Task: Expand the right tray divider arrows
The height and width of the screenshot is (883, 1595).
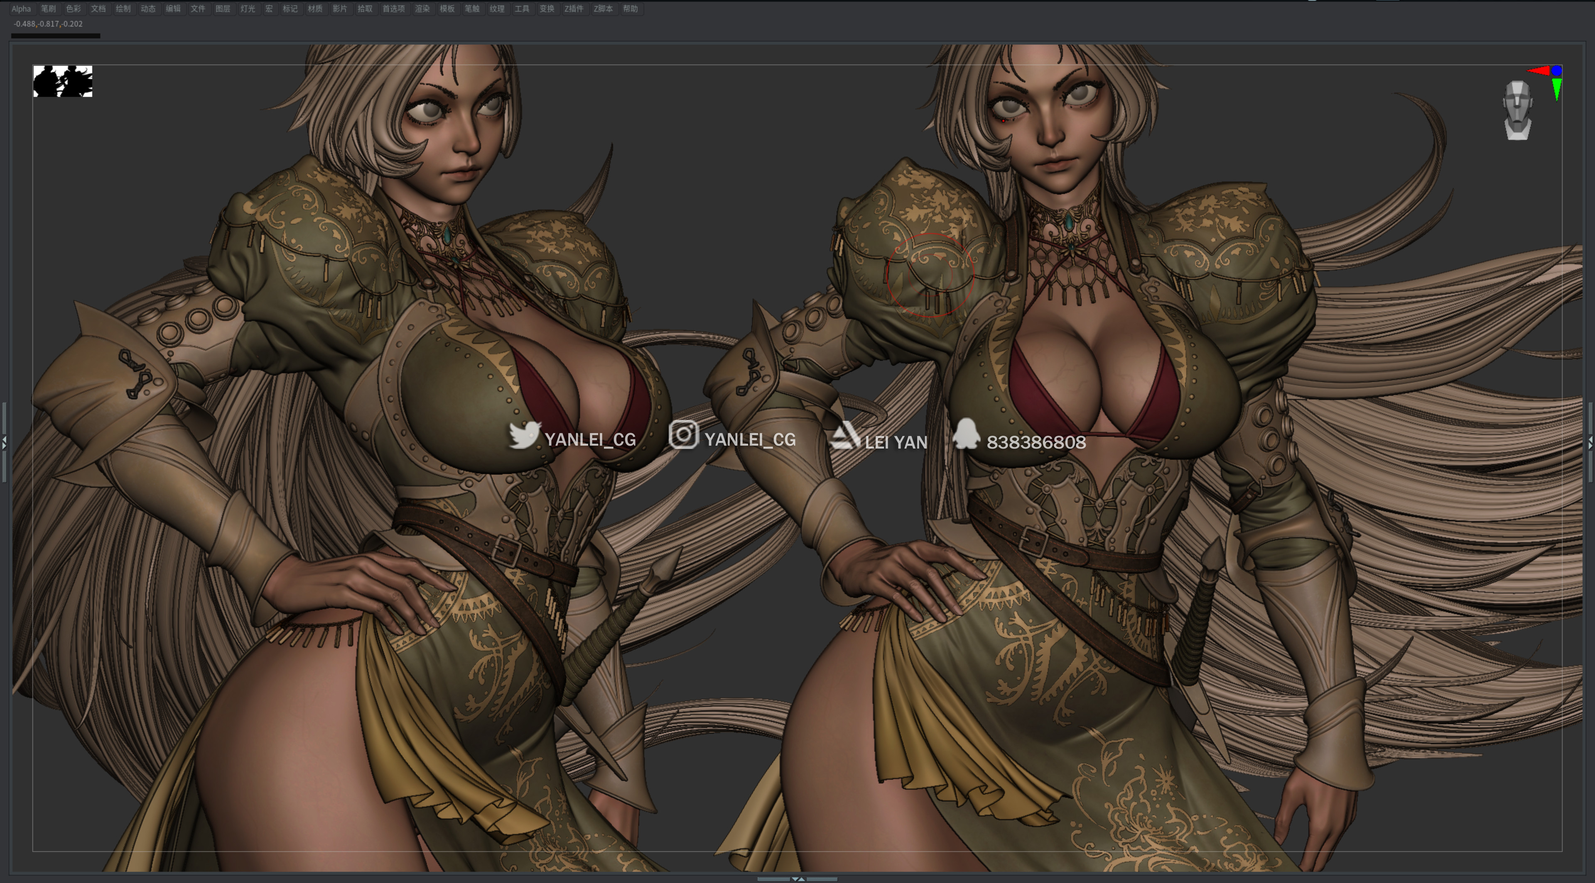Action: [1590, 442]
